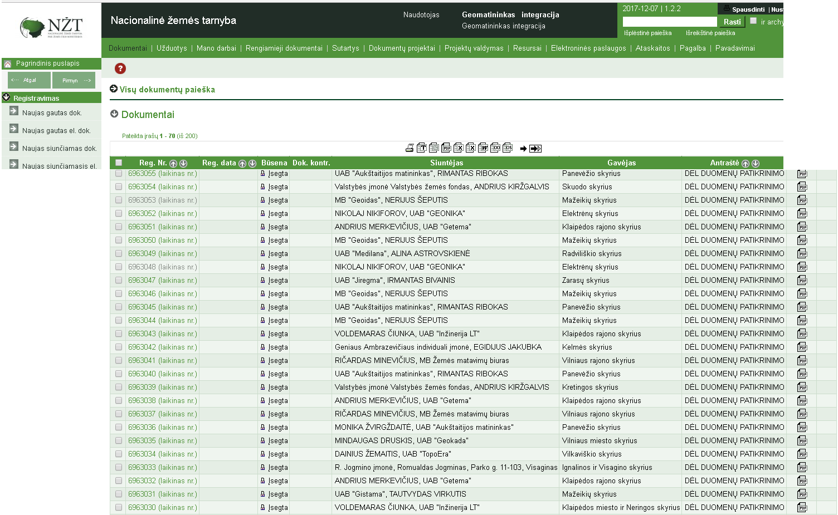The height and width of the screenshot is (515, 838).
Task: Sort Reg. Nr. column ascending
Action: (173, 163)
